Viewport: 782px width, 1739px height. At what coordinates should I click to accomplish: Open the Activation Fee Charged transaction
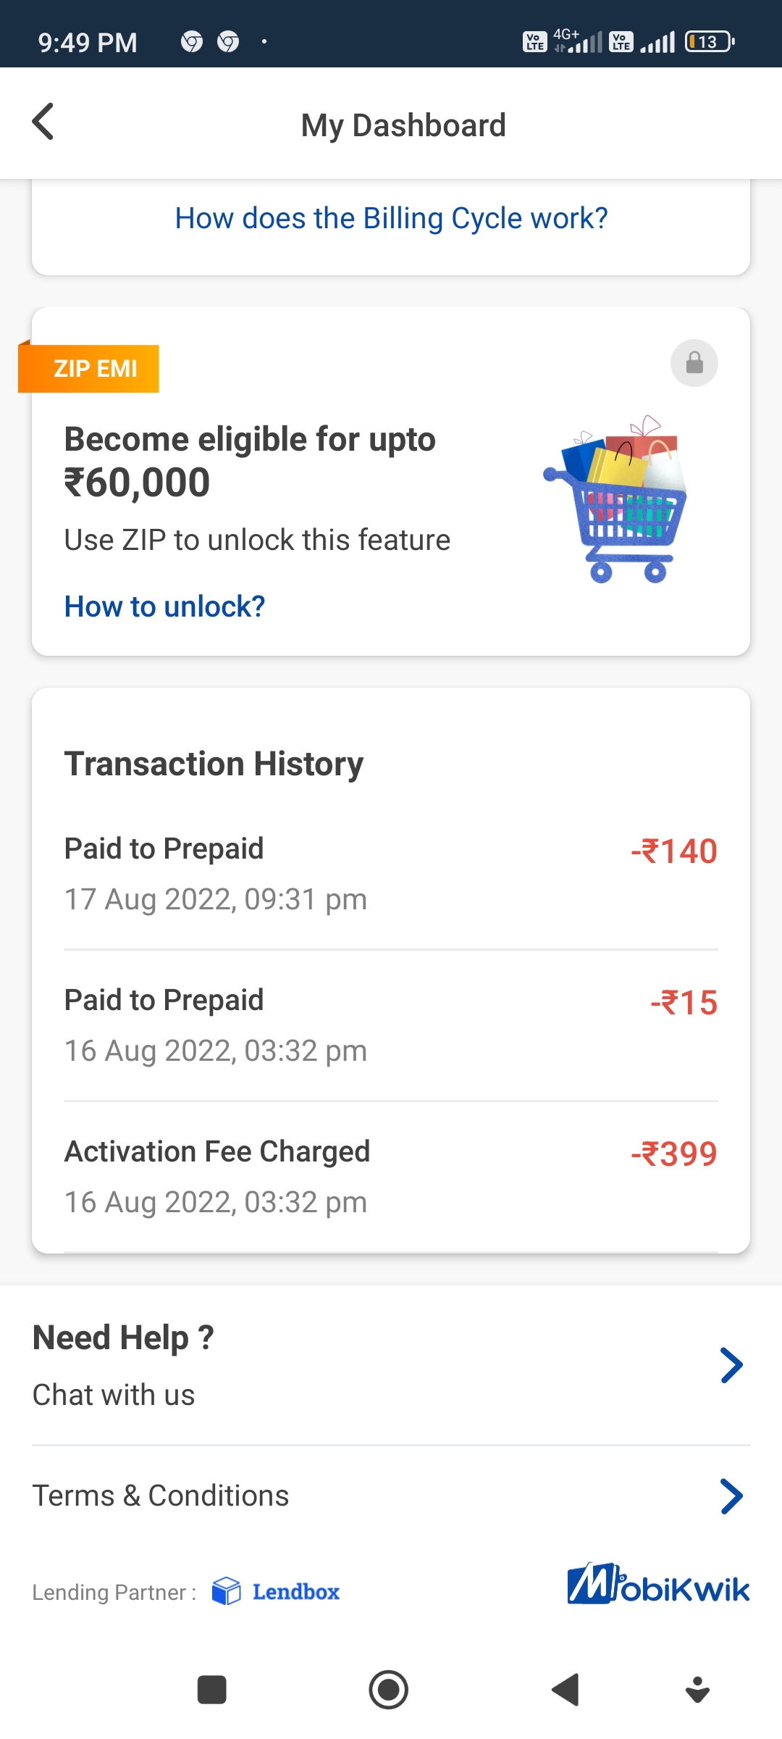point(391,1177)
